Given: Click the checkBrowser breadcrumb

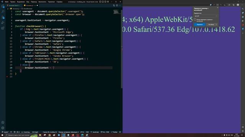Looking at the screenshot, I should pos(27,9).
